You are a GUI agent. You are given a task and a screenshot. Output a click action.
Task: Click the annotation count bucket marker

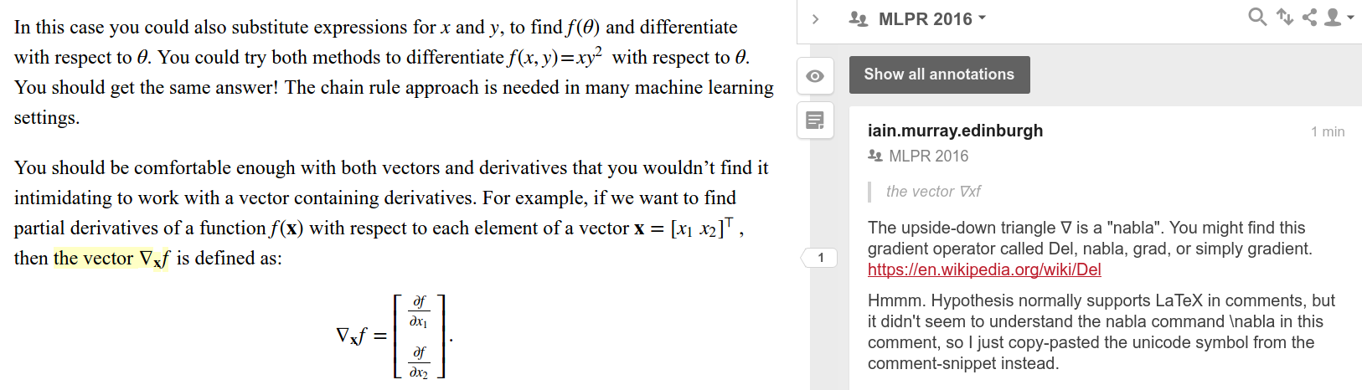(819, 258)
